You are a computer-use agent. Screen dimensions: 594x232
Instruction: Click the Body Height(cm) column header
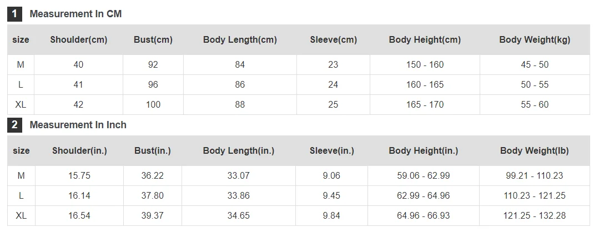coord(425,40)
